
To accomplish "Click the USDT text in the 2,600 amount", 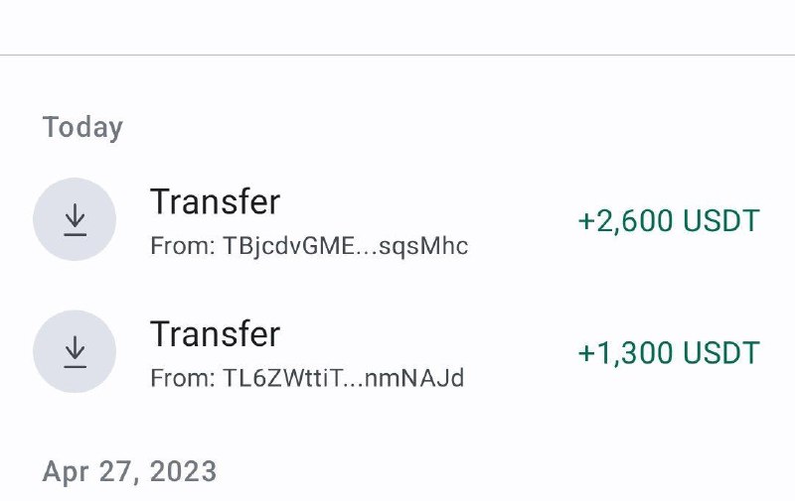I will (721, 220).
